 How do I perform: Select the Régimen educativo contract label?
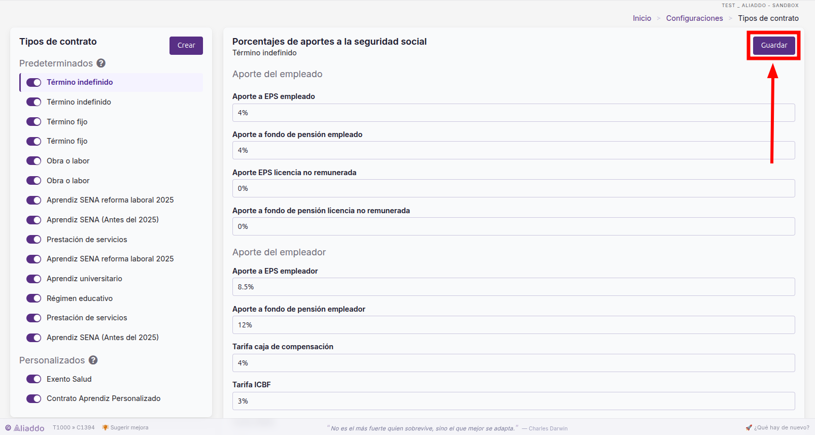(80, 298)
